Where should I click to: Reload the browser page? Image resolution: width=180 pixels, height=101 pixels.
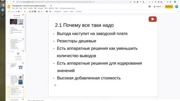[x=13, y=2]
